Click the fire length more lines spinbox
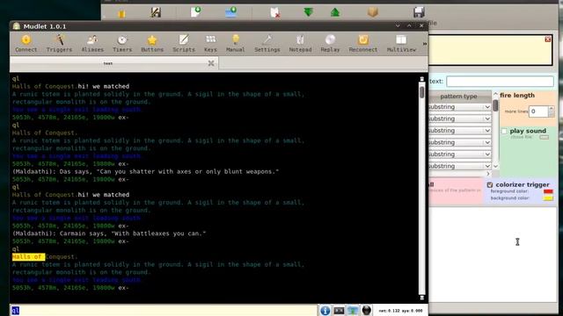 [542, 111]
